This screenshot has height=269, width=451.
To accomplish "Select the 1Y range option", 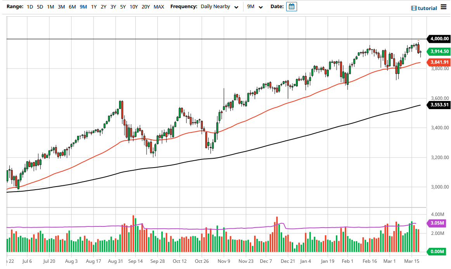I will tap(93, 7).
